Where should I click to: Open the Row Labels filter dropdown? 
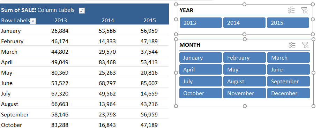pos(33,21)
